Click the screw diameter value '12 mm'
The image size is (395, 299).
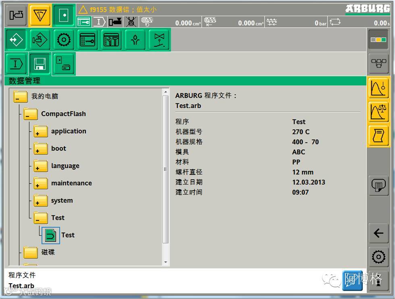pyautogui.click(x=303, y=172)
